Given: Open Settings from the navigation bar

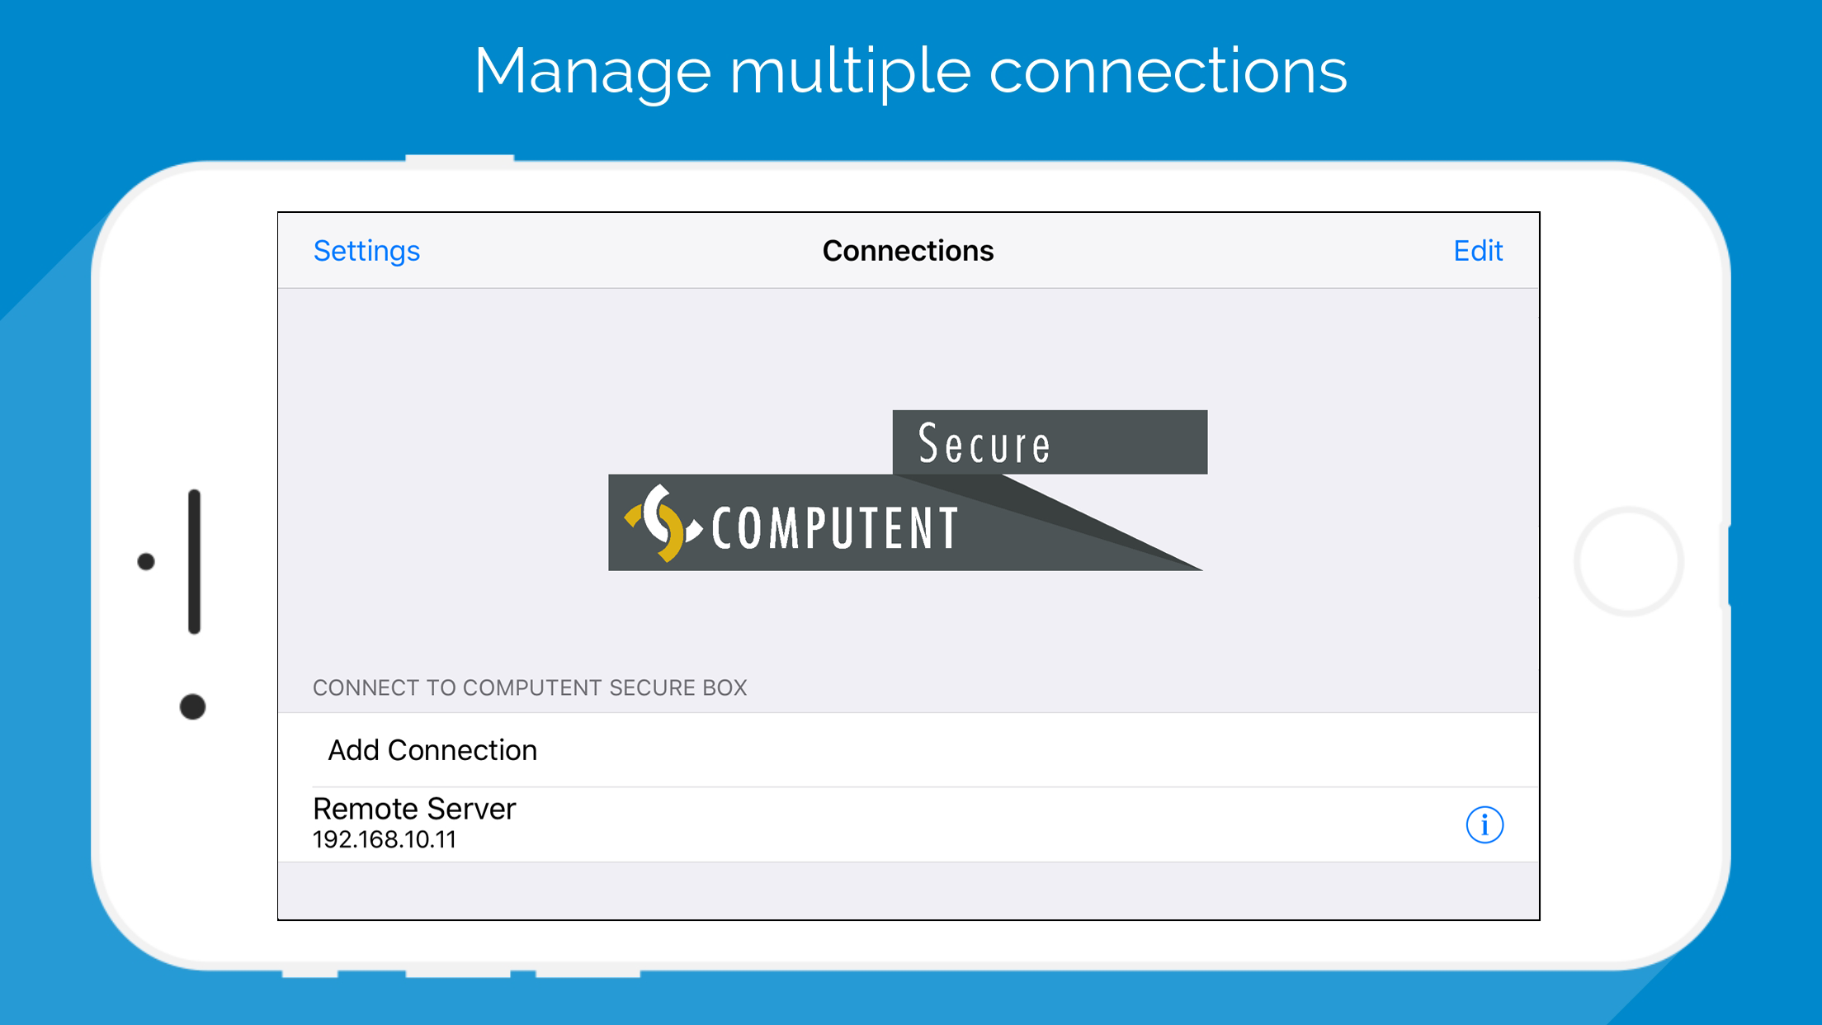Looking at the screenshot, I should coord(366,251).
